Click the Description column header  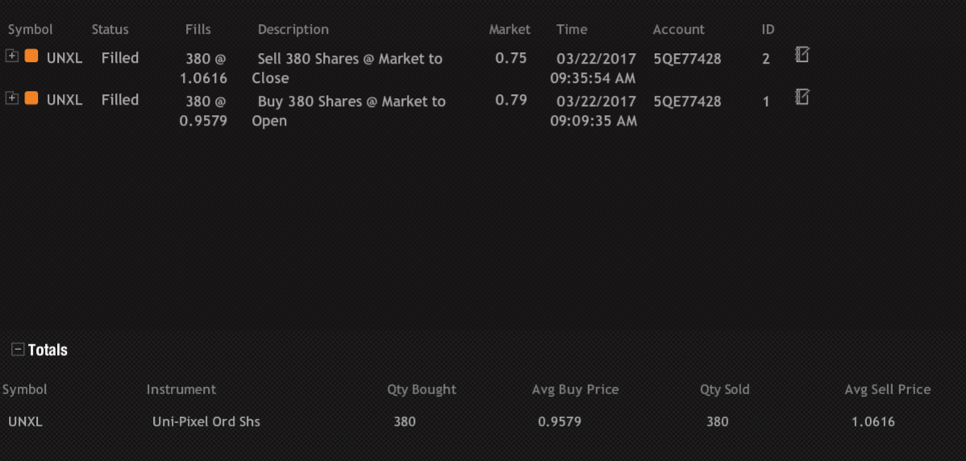tap(293, 29)
